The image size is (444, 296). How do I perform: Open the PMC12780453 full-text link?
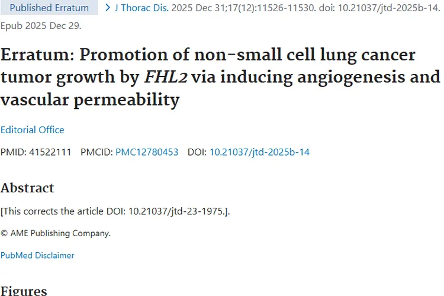pos(147,152)
